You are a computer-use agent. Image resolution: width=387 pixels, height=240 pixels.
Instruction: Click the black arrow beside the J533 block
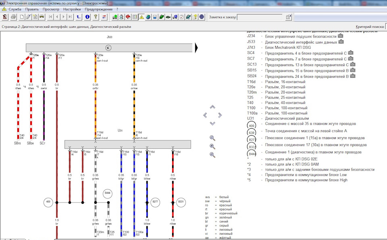(x=197, y=48)
